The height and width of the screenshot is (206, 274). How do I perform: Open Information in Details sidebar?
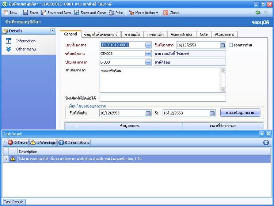(x=26, y=41)
